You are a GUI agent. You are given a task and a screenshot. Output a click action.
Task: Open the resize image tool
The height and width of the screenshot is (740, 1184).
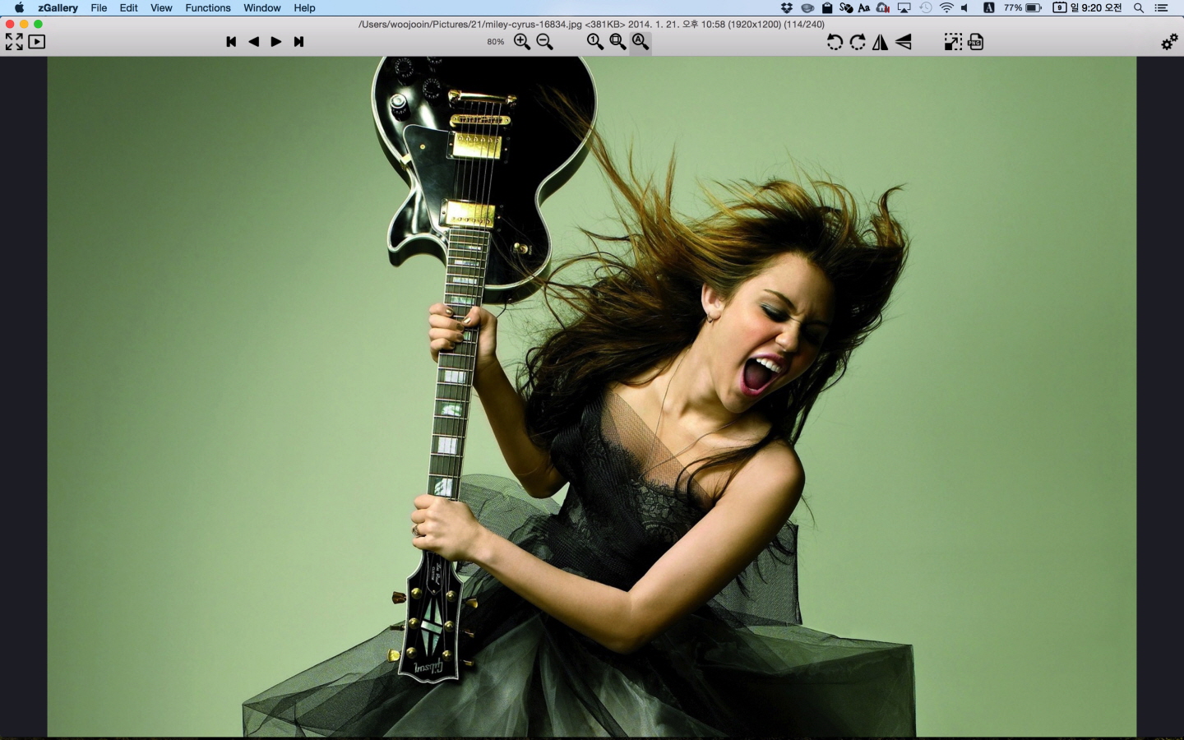tap(953, 42)
